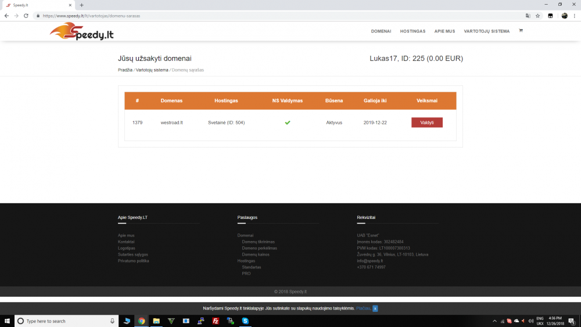Open the DOMENAI menu
581x327 pixels.
click(x=381, y=31)
